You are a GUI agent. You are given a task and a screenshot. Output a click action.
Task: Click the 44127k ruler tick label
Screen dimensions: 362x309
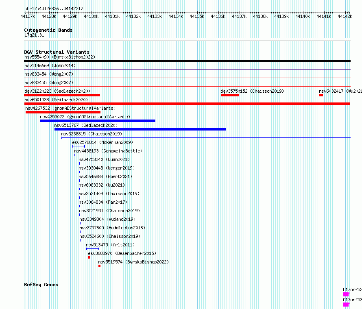point(28,16)
